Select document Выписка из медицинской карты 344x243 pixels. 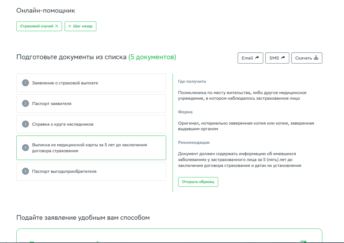coord(91,148)
